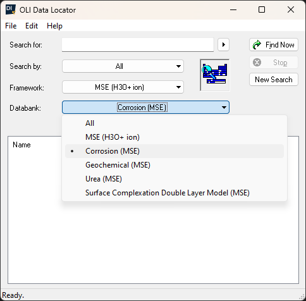The image size is (306, 301).
Task: Click the window resize grip in the corner
Action: (302, 297)
